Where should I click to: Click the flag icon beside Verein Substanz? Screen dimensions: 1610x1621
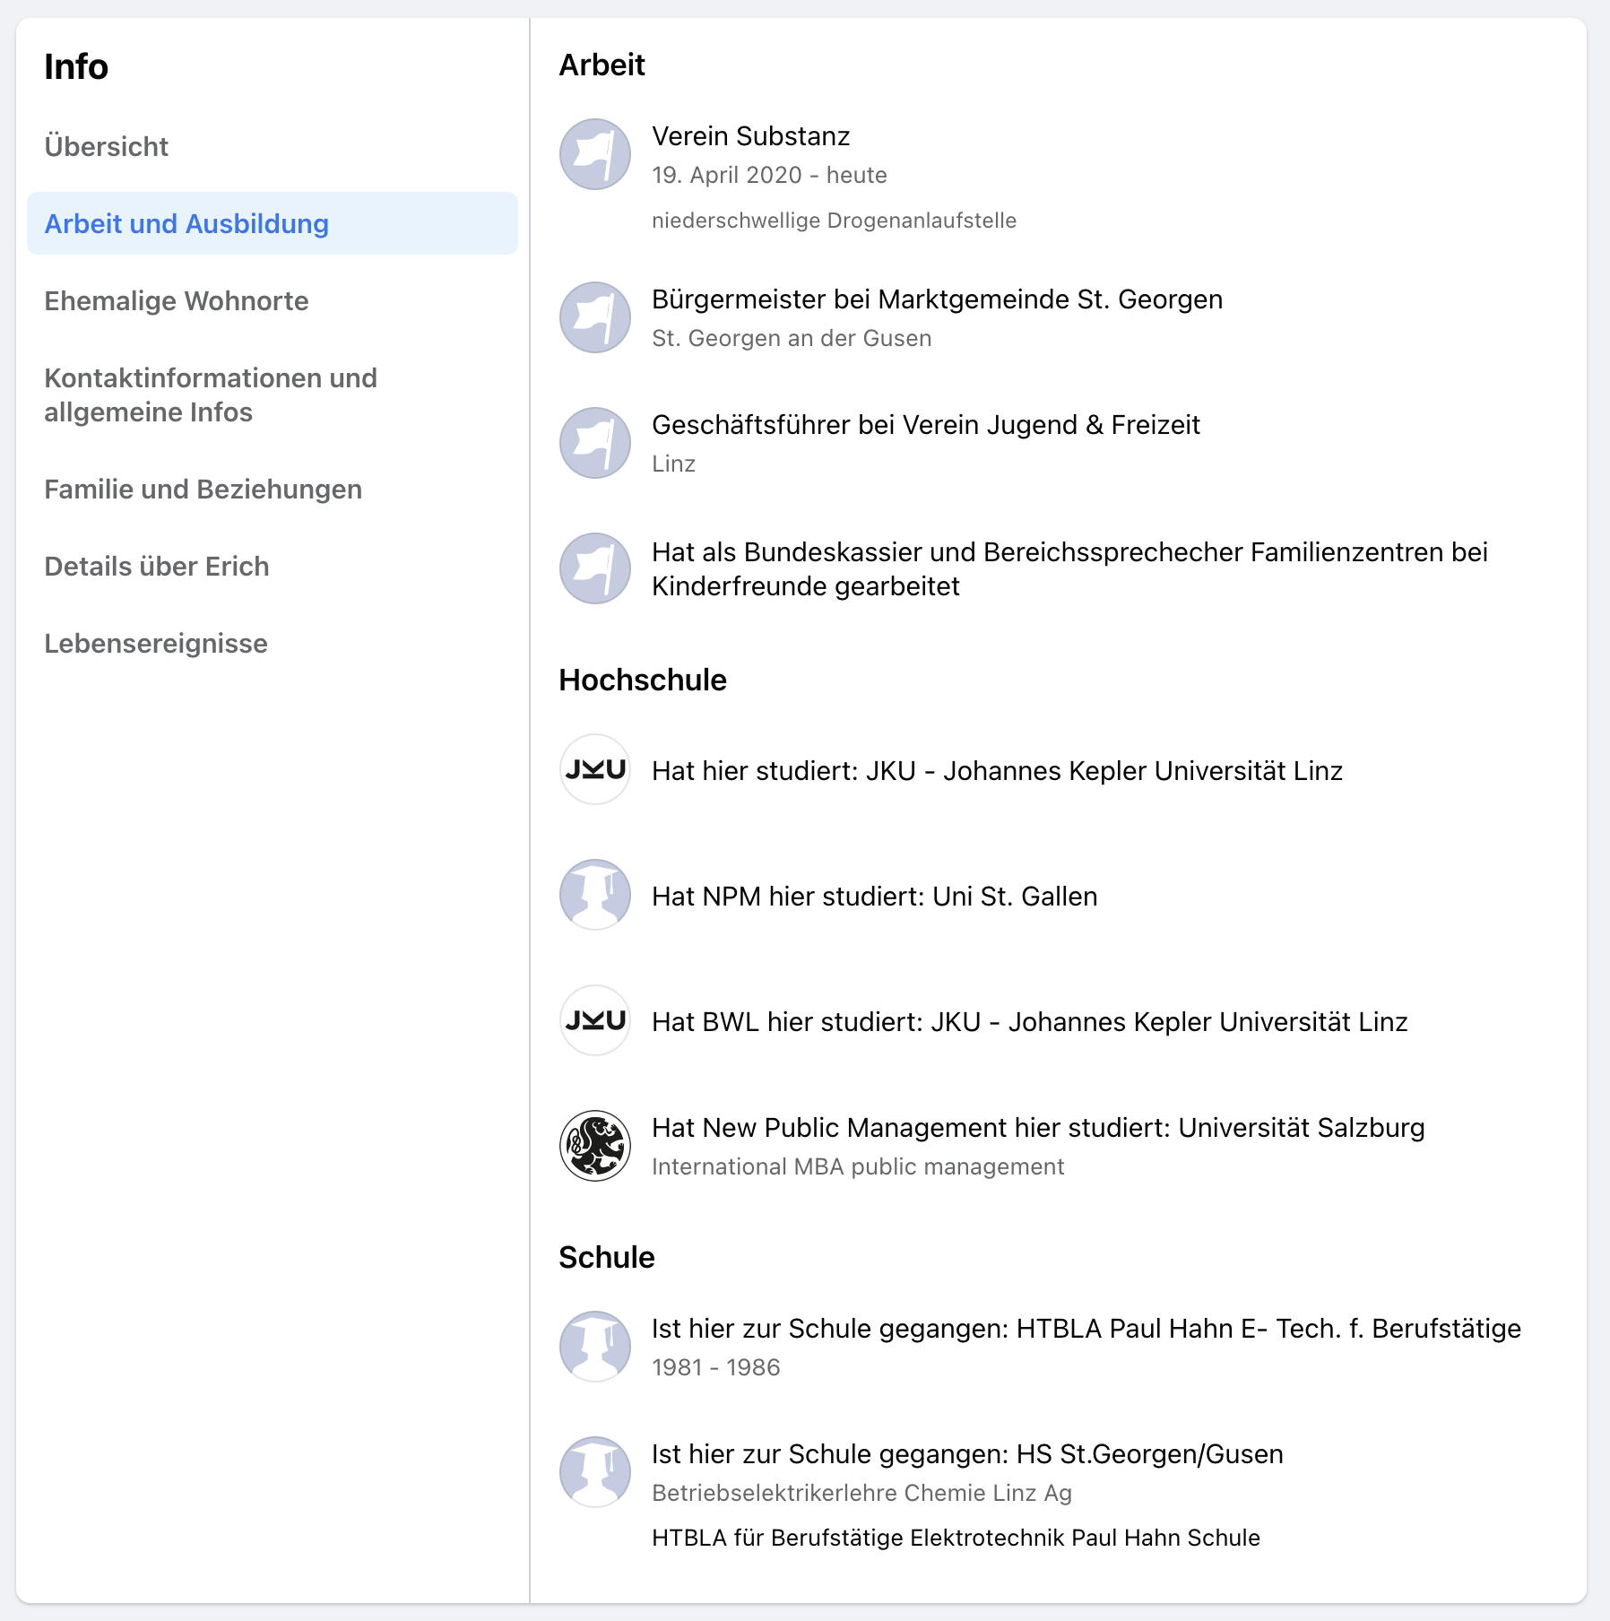point(595,154)
